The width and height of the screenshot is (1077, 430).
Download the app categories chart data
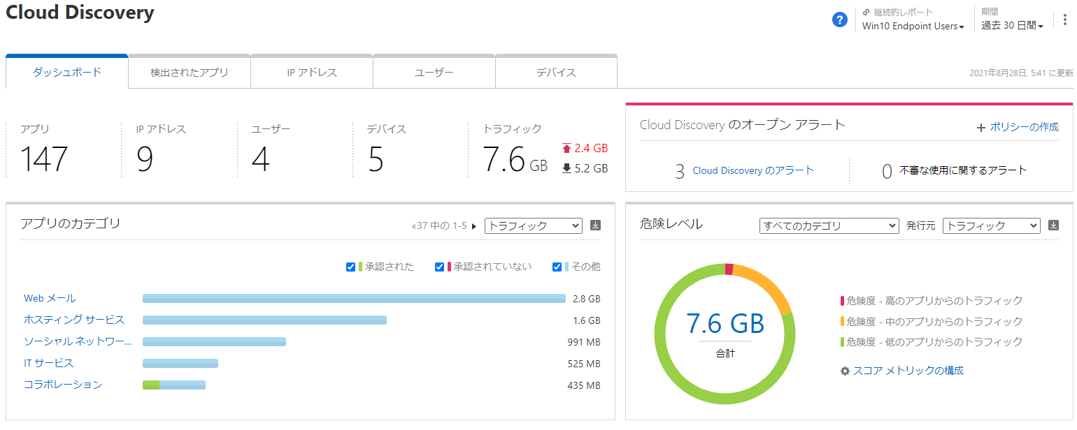[596, 225]
